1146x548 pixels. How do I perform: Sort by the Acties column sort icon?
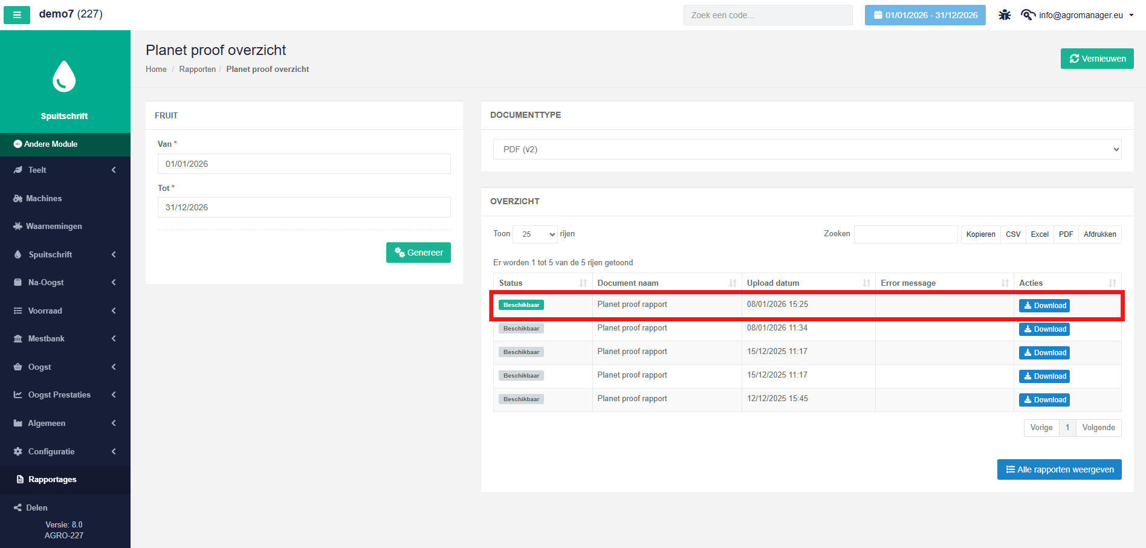[1112, 283]
